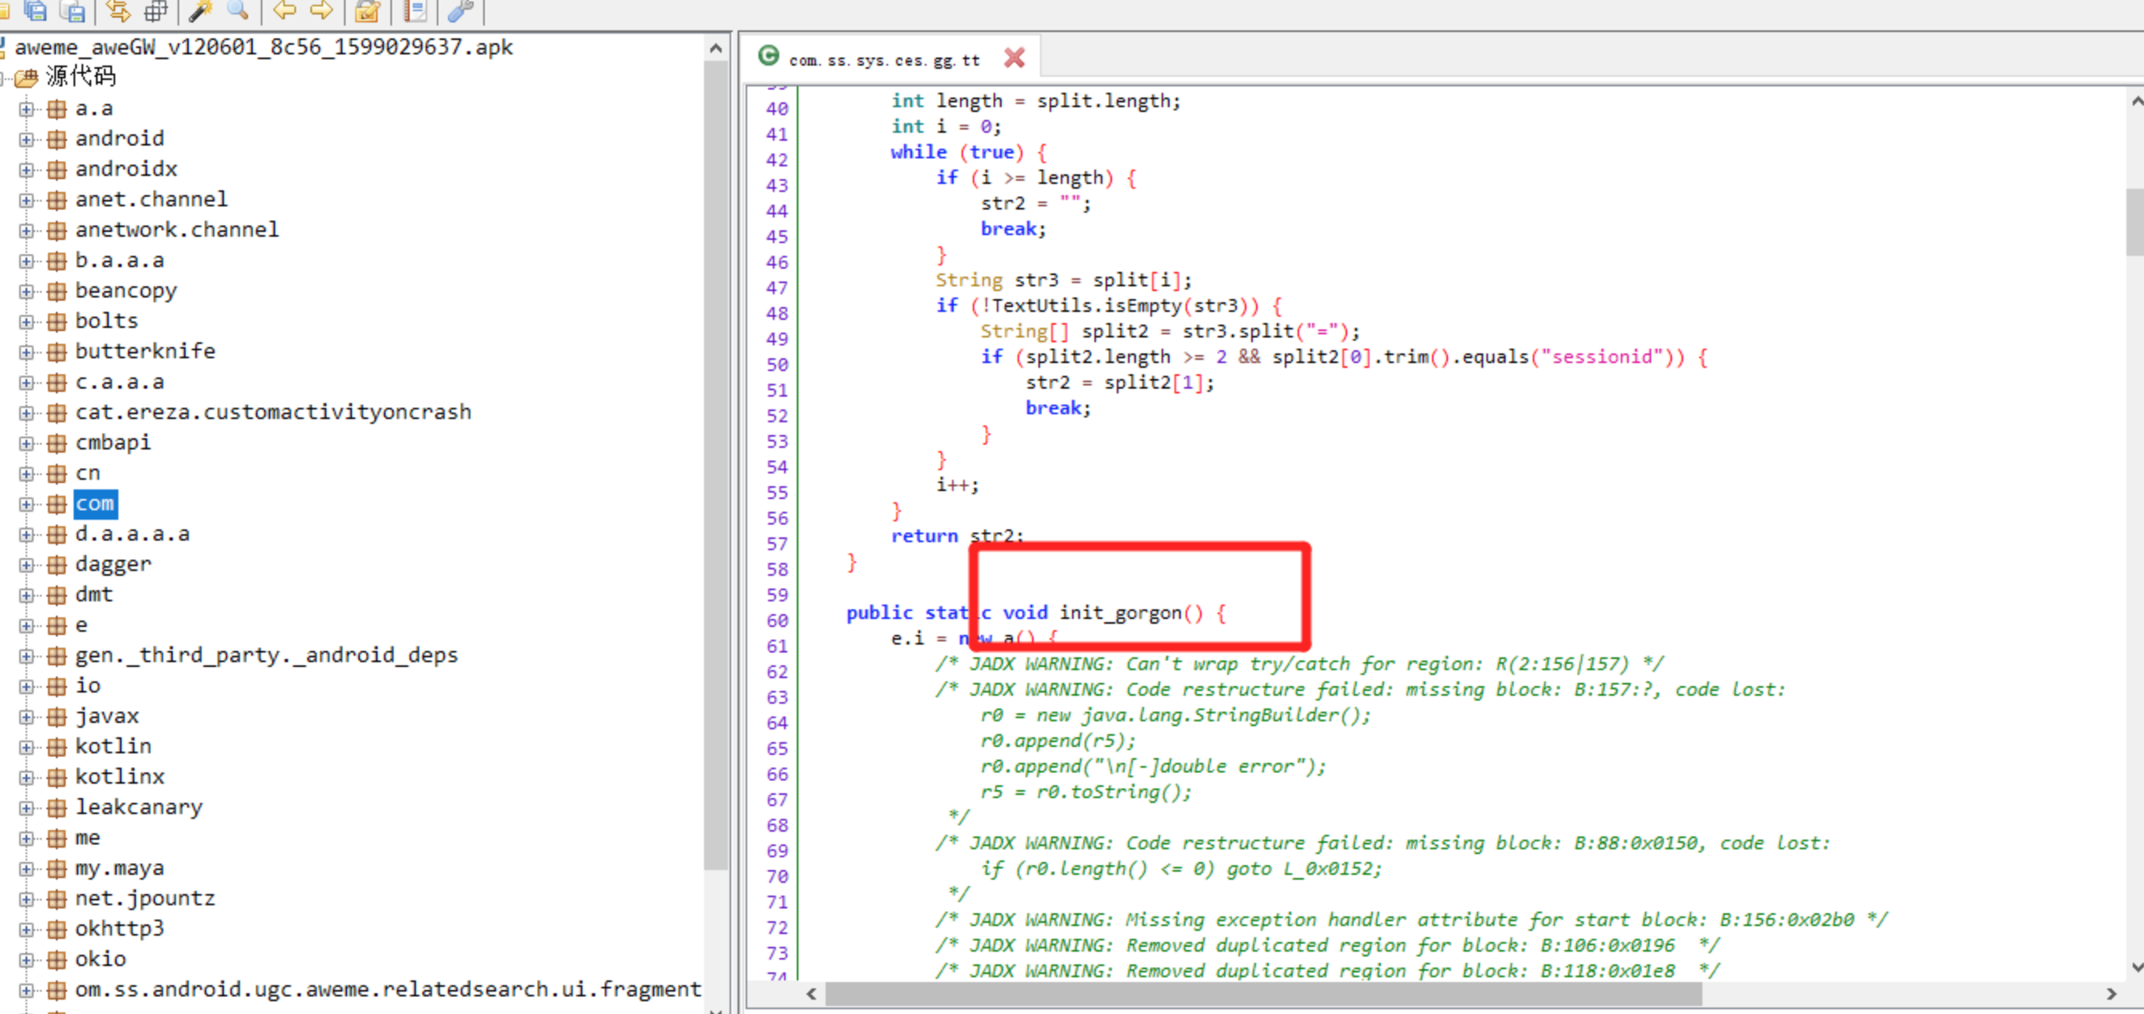Click the Save all toolbar icon
Viewport: 2144px width, 1014px height.
(36, 10)
